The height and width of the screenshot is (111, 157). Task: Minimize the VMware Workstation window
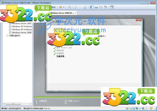(x=143, y=3)
